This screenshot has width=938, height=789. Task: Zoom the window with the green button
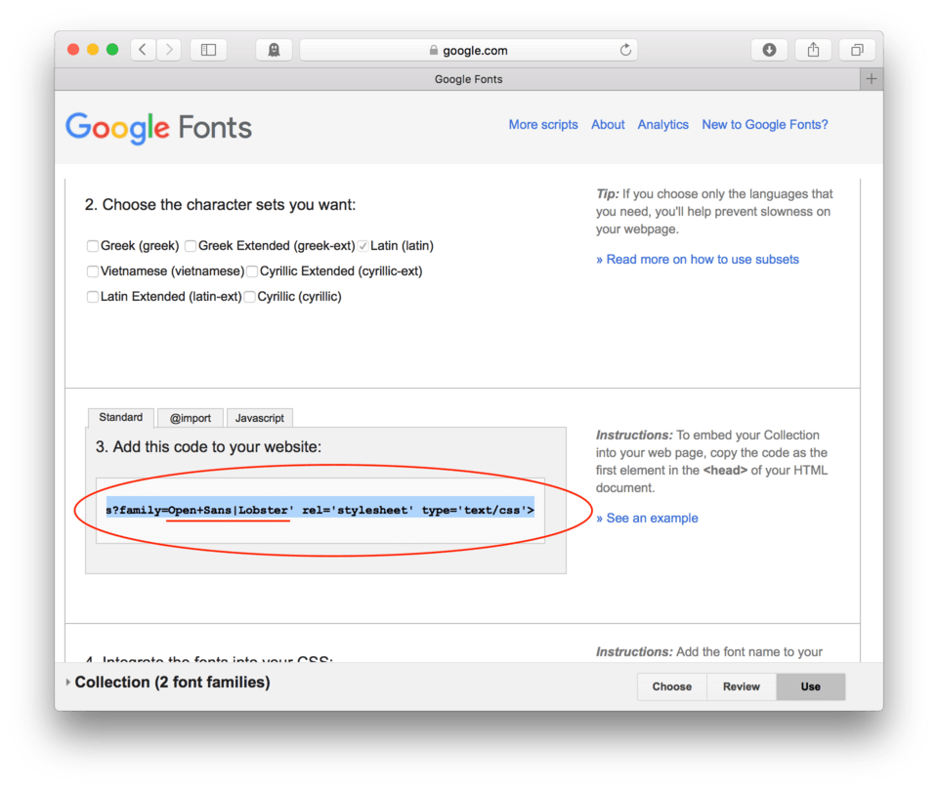(x=112, y=50)
